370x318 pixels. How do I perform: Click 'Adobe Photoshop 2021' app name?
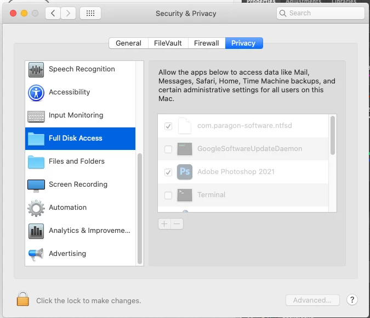click(236, 172)
